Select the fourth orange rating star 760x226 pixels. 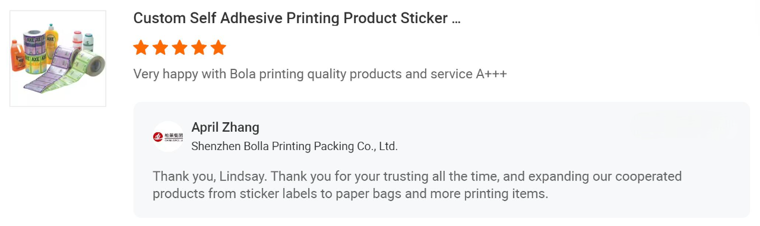point(199,47)
